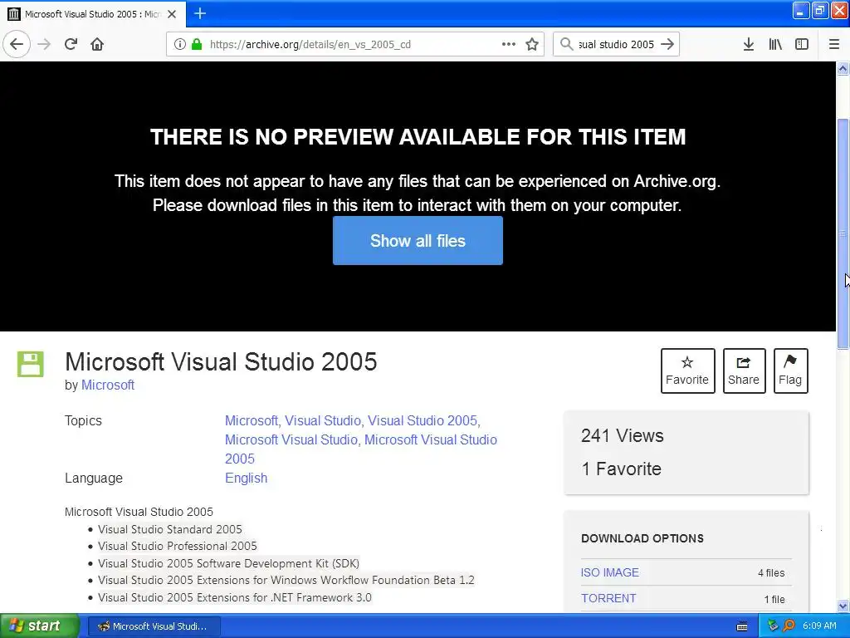Click the Software Development Kit (SDK) list item
The height and width of the screenshot is (638, 850).
[x=228, y=563]
